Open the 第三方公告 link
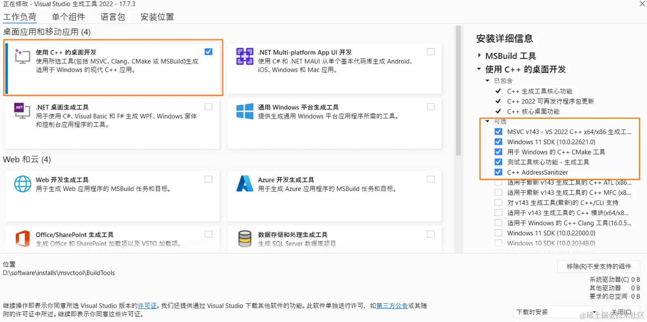The width and height of the screenshot is (647, 322). [x=392, y=306]
